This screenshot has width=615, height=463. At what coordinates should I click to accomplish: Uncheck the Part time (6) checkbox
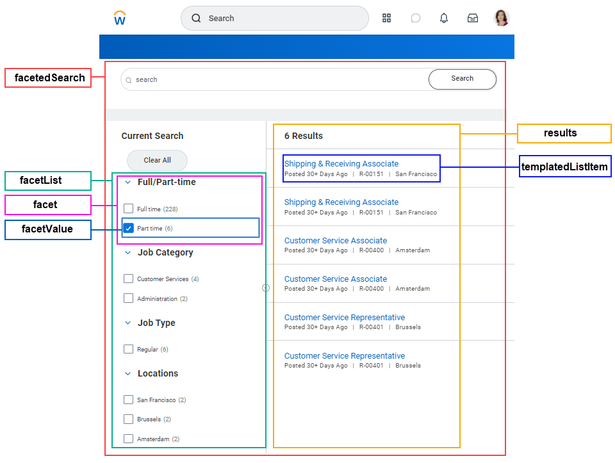(x=128, y=228)
